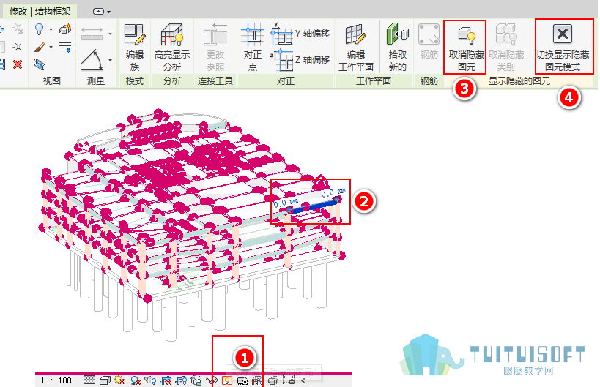This screenshot has height=387, width=600.
Task: Click the 拾取新的 (Pick New) tool
Action: [397, 48]
